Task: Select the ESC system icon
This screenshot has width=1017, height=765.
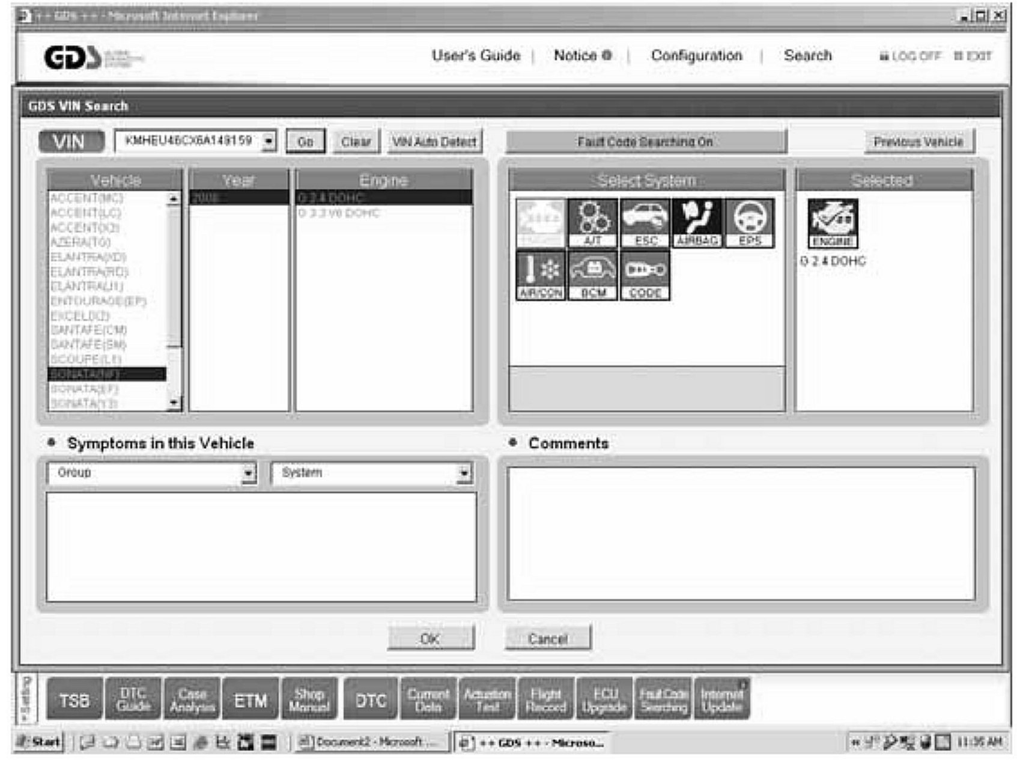Action: click(645, 223)
